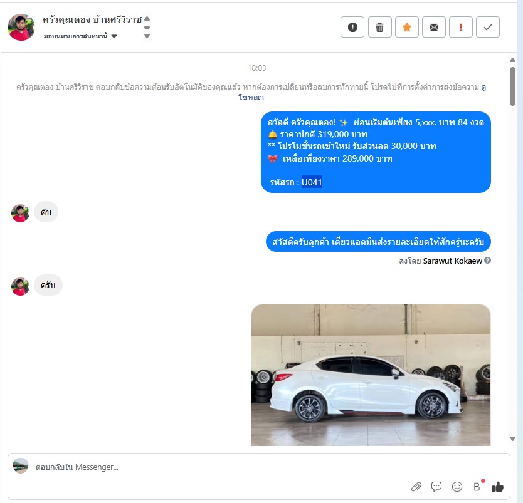The image size is (523, 503).
Task: Click the spam report icon button
Action: pyautogui.click(x=352, y=27)
